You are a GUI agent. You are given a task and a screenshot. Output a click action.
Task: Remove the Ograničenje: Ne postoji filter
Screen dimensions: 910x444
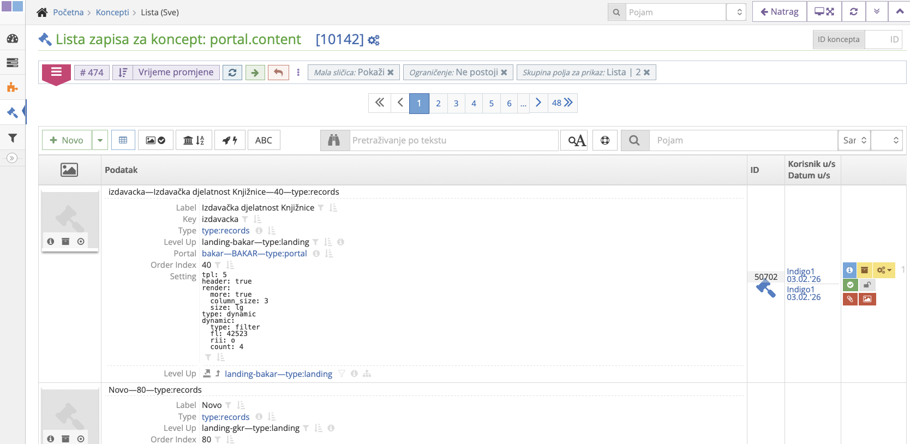pos(504,73)
